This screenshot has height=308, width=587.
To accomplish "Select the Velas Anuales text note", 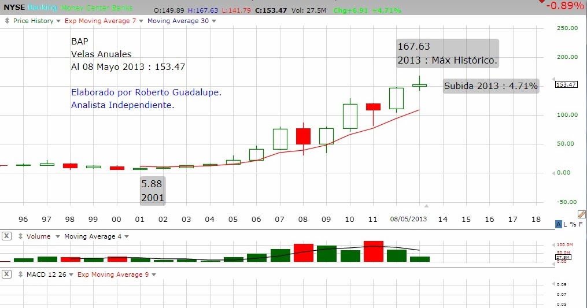I will click(101, 54).
